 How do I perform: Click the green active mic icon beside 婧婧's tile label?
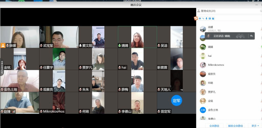click(120, 46)
